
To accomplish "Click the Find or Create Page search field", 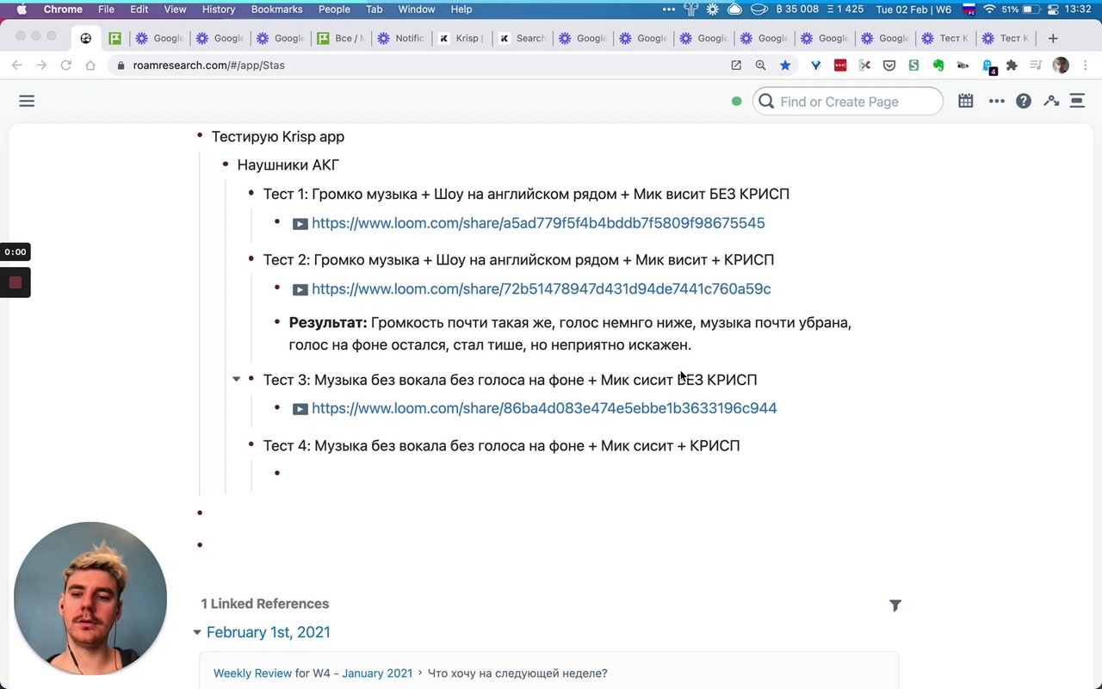I will 848,102.
